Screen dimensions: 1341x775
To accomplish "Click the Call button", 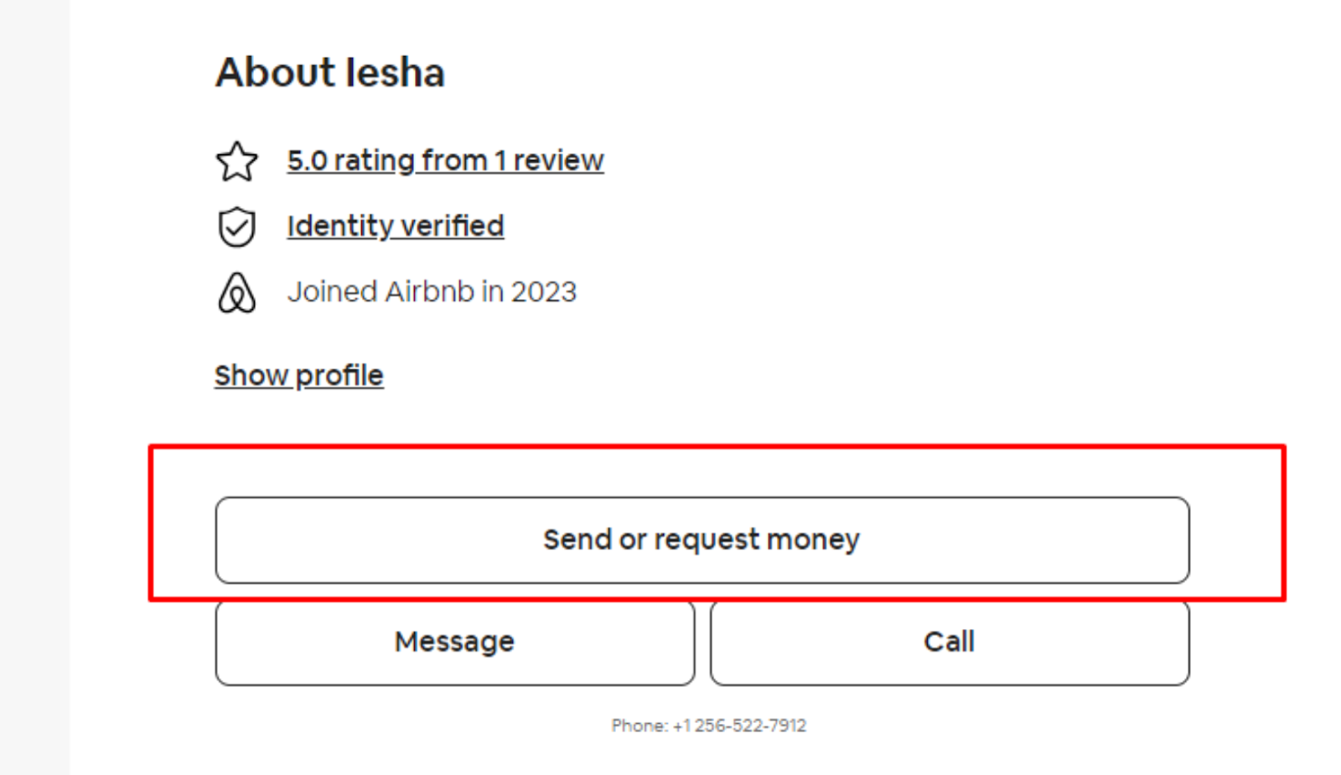I will point(949,643).
